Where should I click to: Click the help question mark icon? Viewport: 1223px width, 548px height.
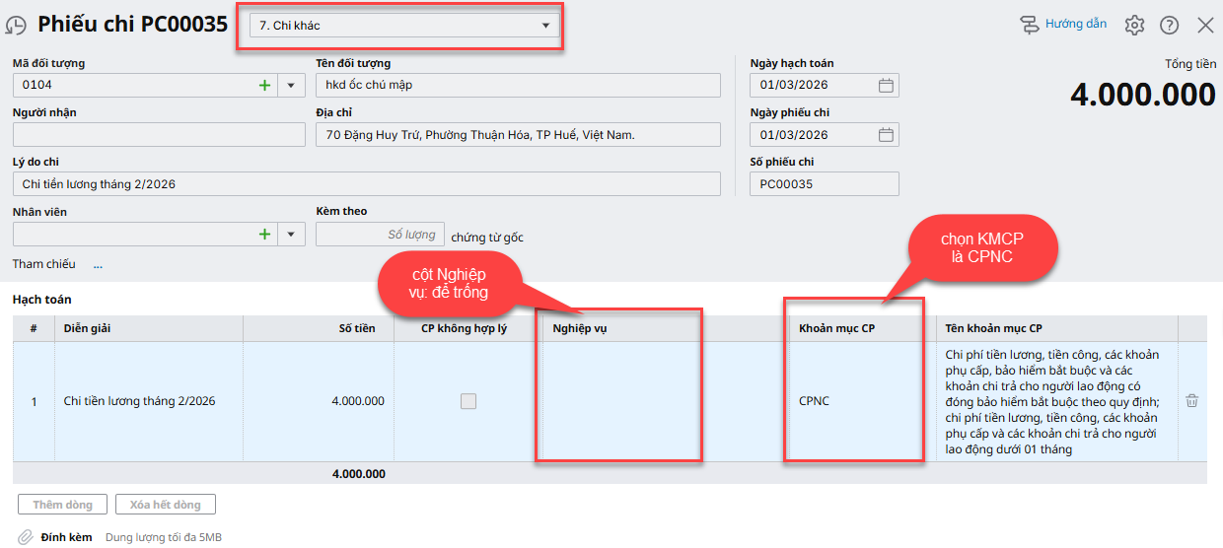1169,26
